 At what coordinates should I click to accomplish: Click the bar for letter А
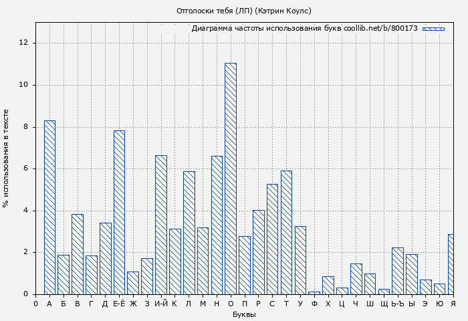(x=49, y=207)
